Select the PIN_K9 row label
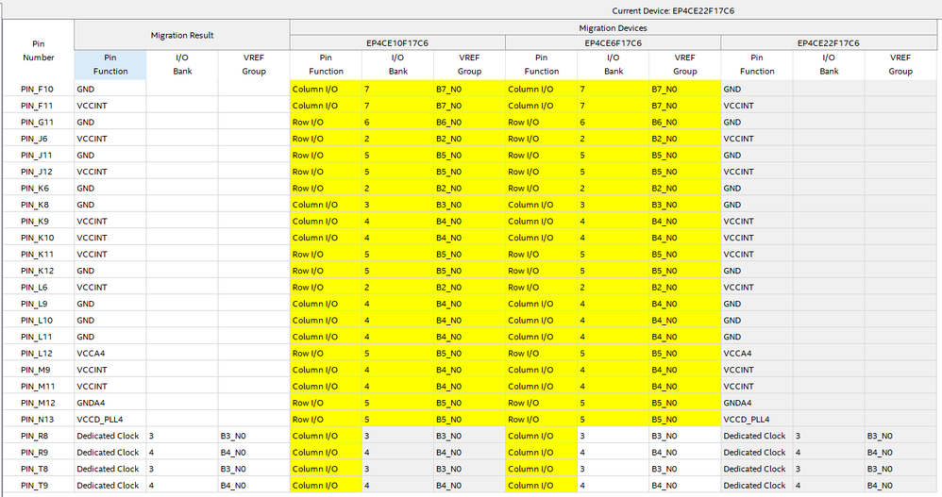Image resolution: width=942 pixels, height=497 pixels. tap(35, 221)
